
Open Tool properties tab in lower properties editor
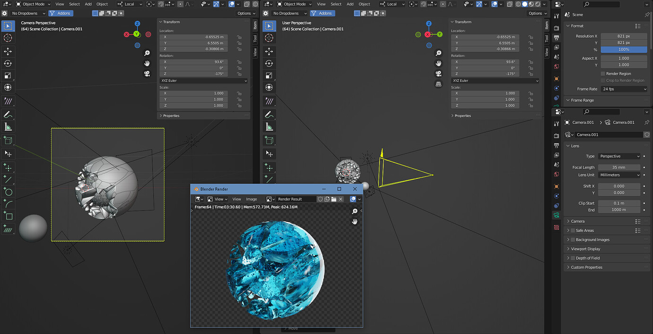(x=556, y=123)
